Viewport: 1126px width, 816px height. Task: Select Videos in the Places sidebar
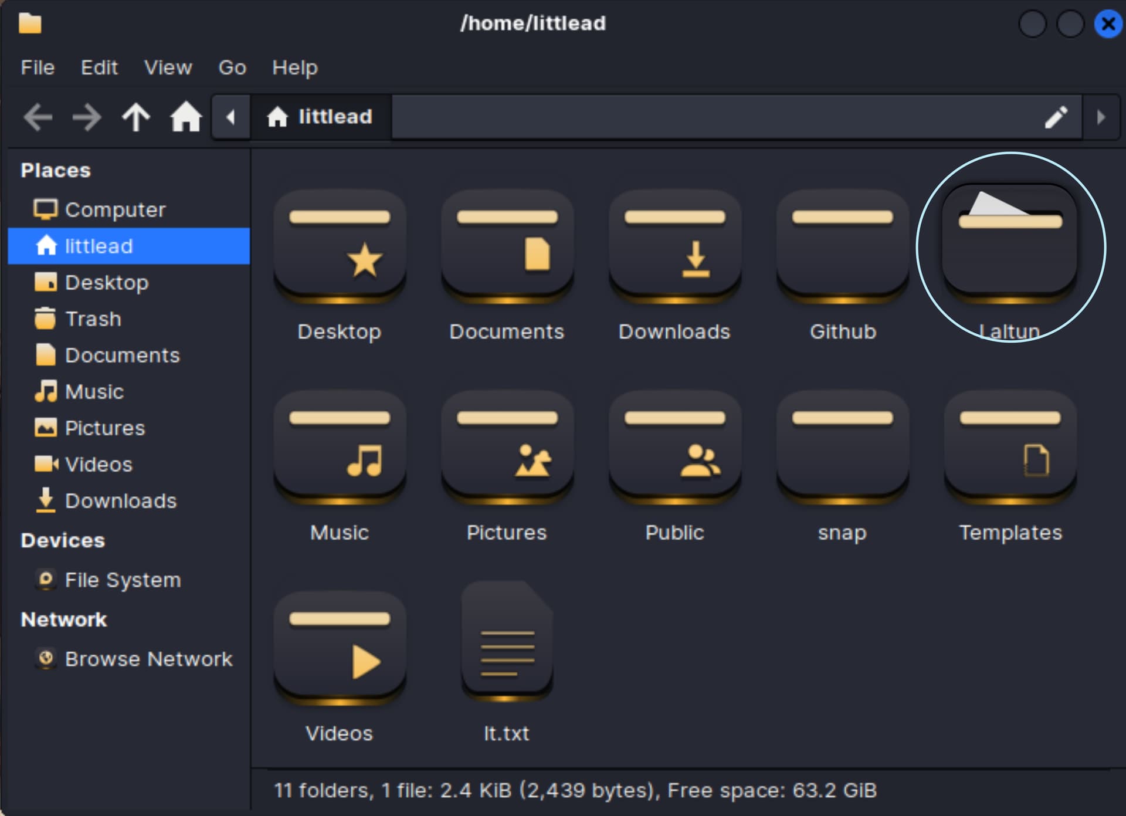(129, 464)
